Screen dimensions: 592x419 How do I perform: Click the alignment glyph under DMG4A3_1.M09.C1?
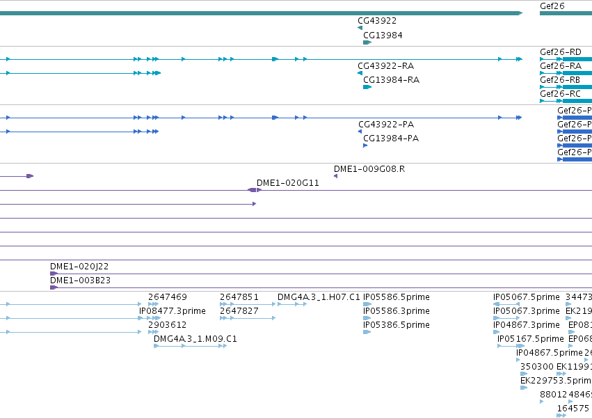(191, 346)
